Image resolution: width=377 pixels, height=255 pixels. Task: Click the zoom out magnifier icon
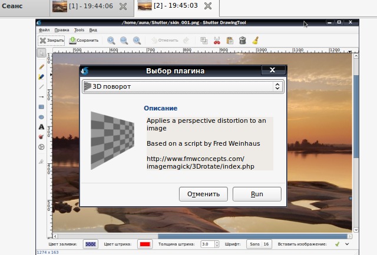[x=124, y=41]
